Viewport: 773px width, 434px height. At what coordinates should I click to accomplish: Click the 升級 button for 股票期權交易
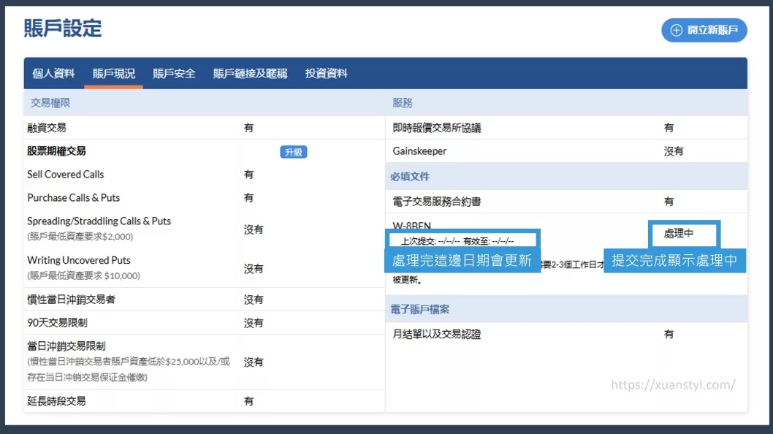293,152
